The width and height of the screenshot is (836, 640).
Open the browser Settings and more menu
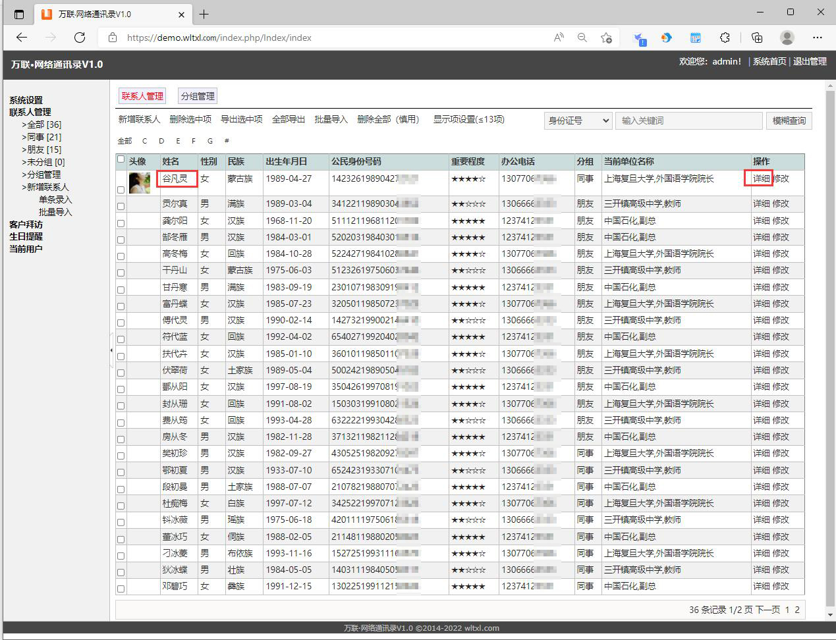point(818,38)
